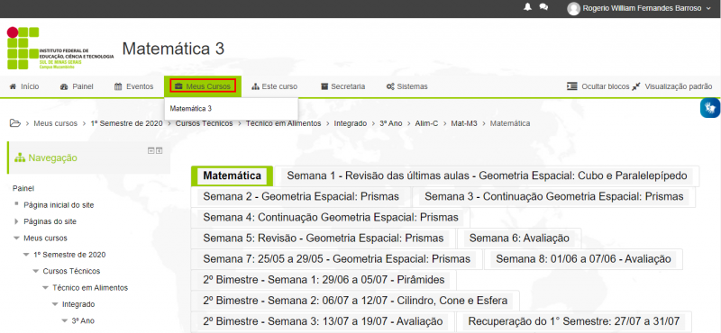
Task: Click the Painel dashboard icon
Action: tap(64, 86)
